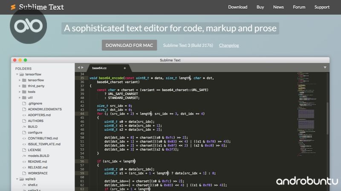Click the FOLDERS sidebar heading
This screenshot has width=341, height=191.
(23, 69)
